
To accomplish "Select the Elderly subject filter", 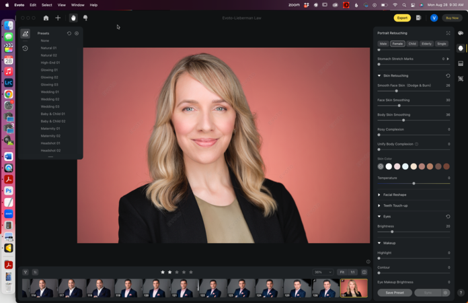I will pyautogui.click(x=426, y=43).
